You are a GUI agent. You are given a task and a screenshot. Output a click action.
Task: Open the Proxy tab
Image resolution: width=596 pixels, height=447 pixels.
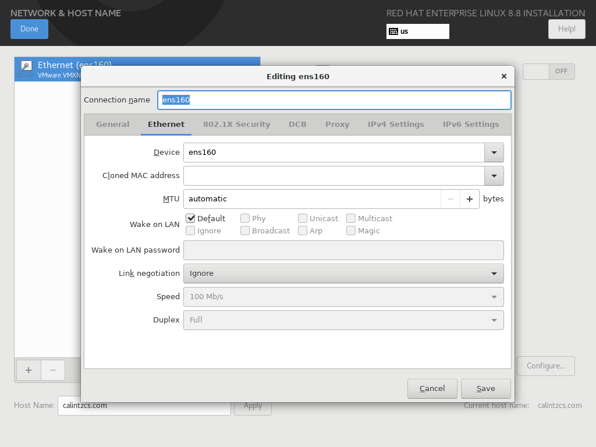click(x=337, y=125)
